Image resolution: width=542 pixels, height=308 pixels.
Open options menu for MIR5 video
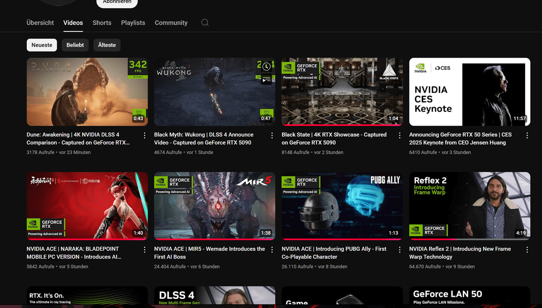pos(272,250)
